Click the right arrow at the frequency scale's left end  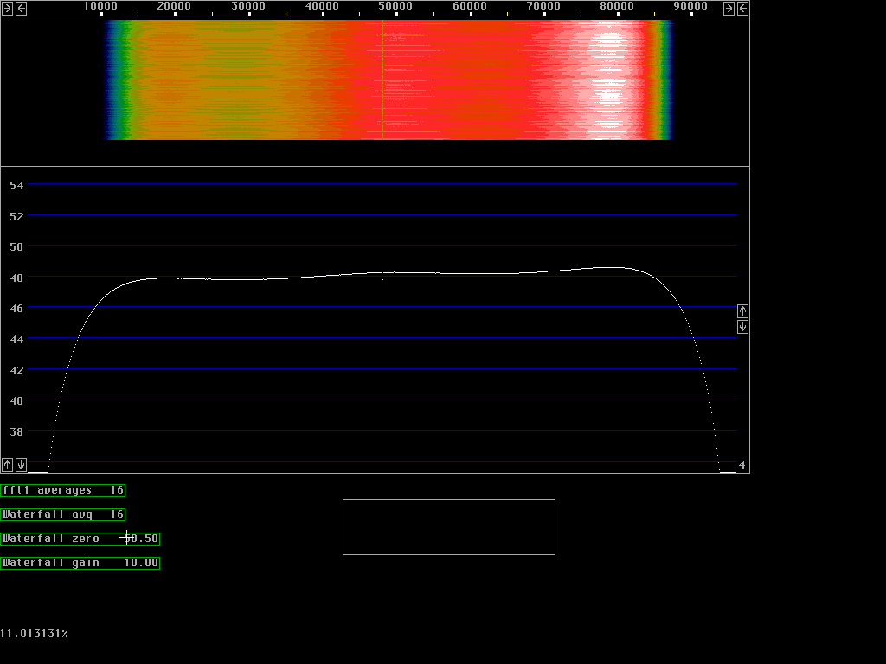coord(7,9)
